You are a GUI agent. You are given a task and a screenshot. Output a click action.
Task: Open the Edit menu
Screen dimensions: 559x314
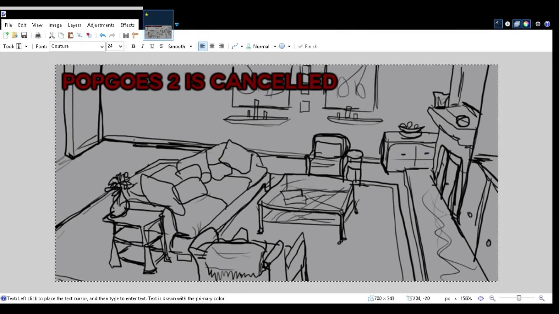22,25
